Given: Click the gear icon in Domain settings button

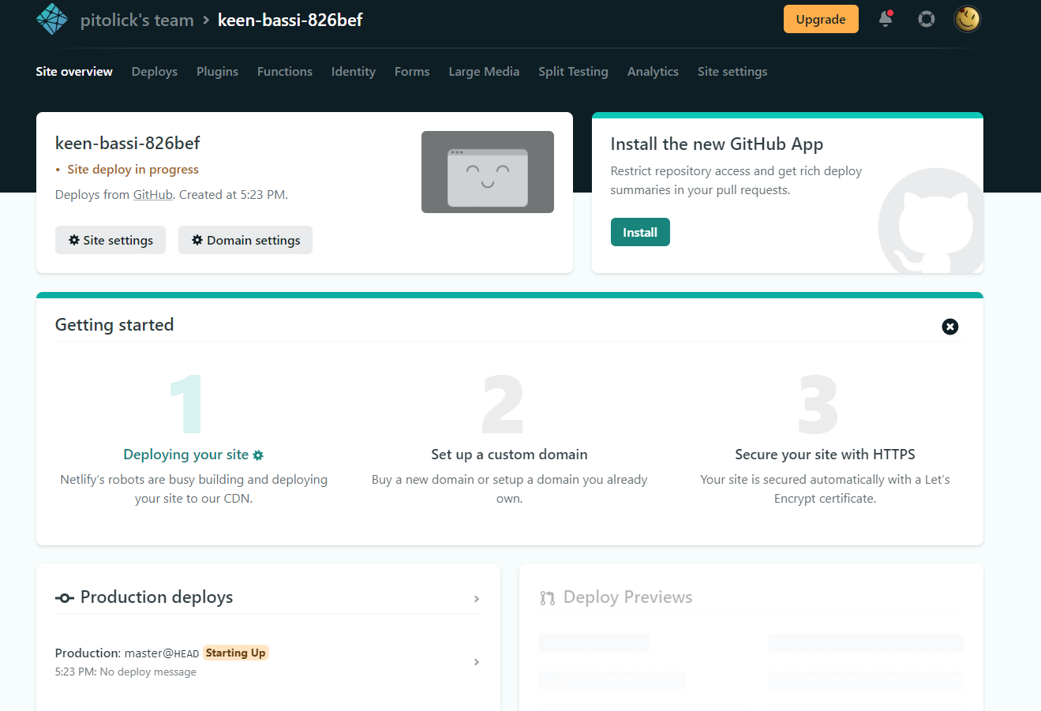Looking at the screenshot, I should [197, 240].
